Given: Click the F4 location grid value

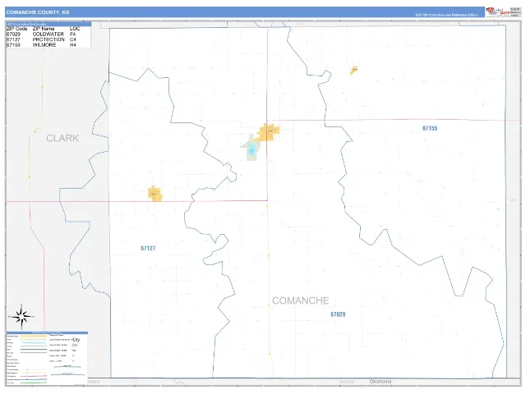Looking at the screenshot, I should [73, 34].
